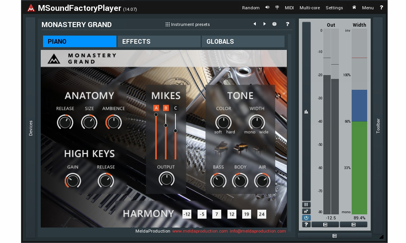The height and width of the screenshot is (243, 406).
Task: Load next instrument preset arrow
Action: (264, 24)
